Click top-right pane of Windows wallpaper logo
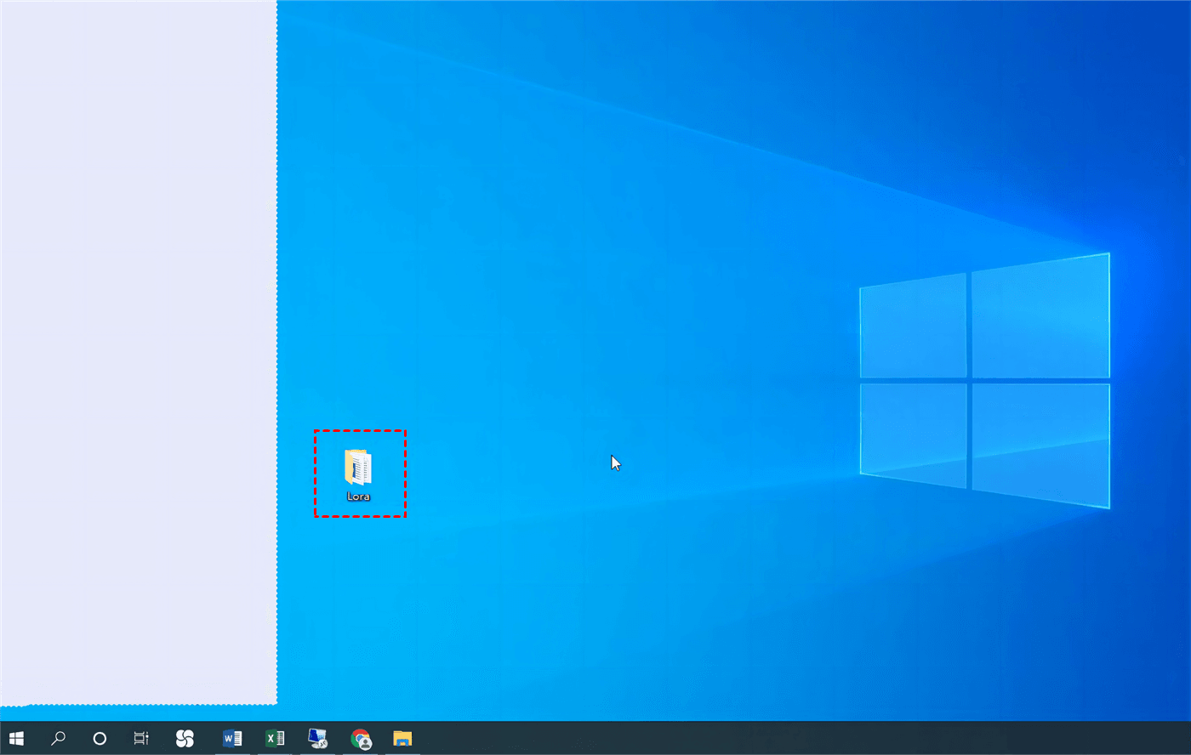1191x755 pixels. click(x=1040, y=316)
